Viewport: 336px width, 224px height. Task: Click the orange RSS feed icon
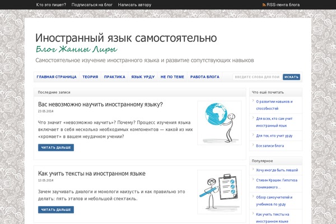tap(264, 4)
